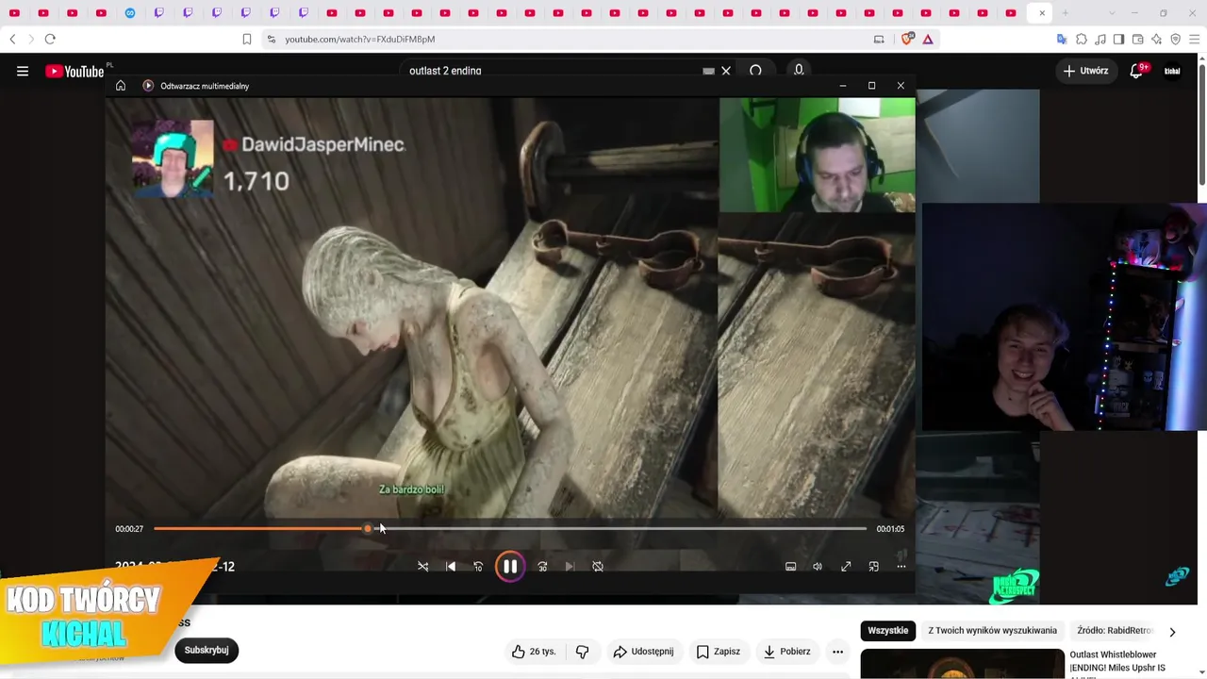Image resolution: width=1207 pixels, height=679 pixels.
Task: Select 'Z Twoich wyników wyszukiwania' chip
Action: (x=992, y=631)
